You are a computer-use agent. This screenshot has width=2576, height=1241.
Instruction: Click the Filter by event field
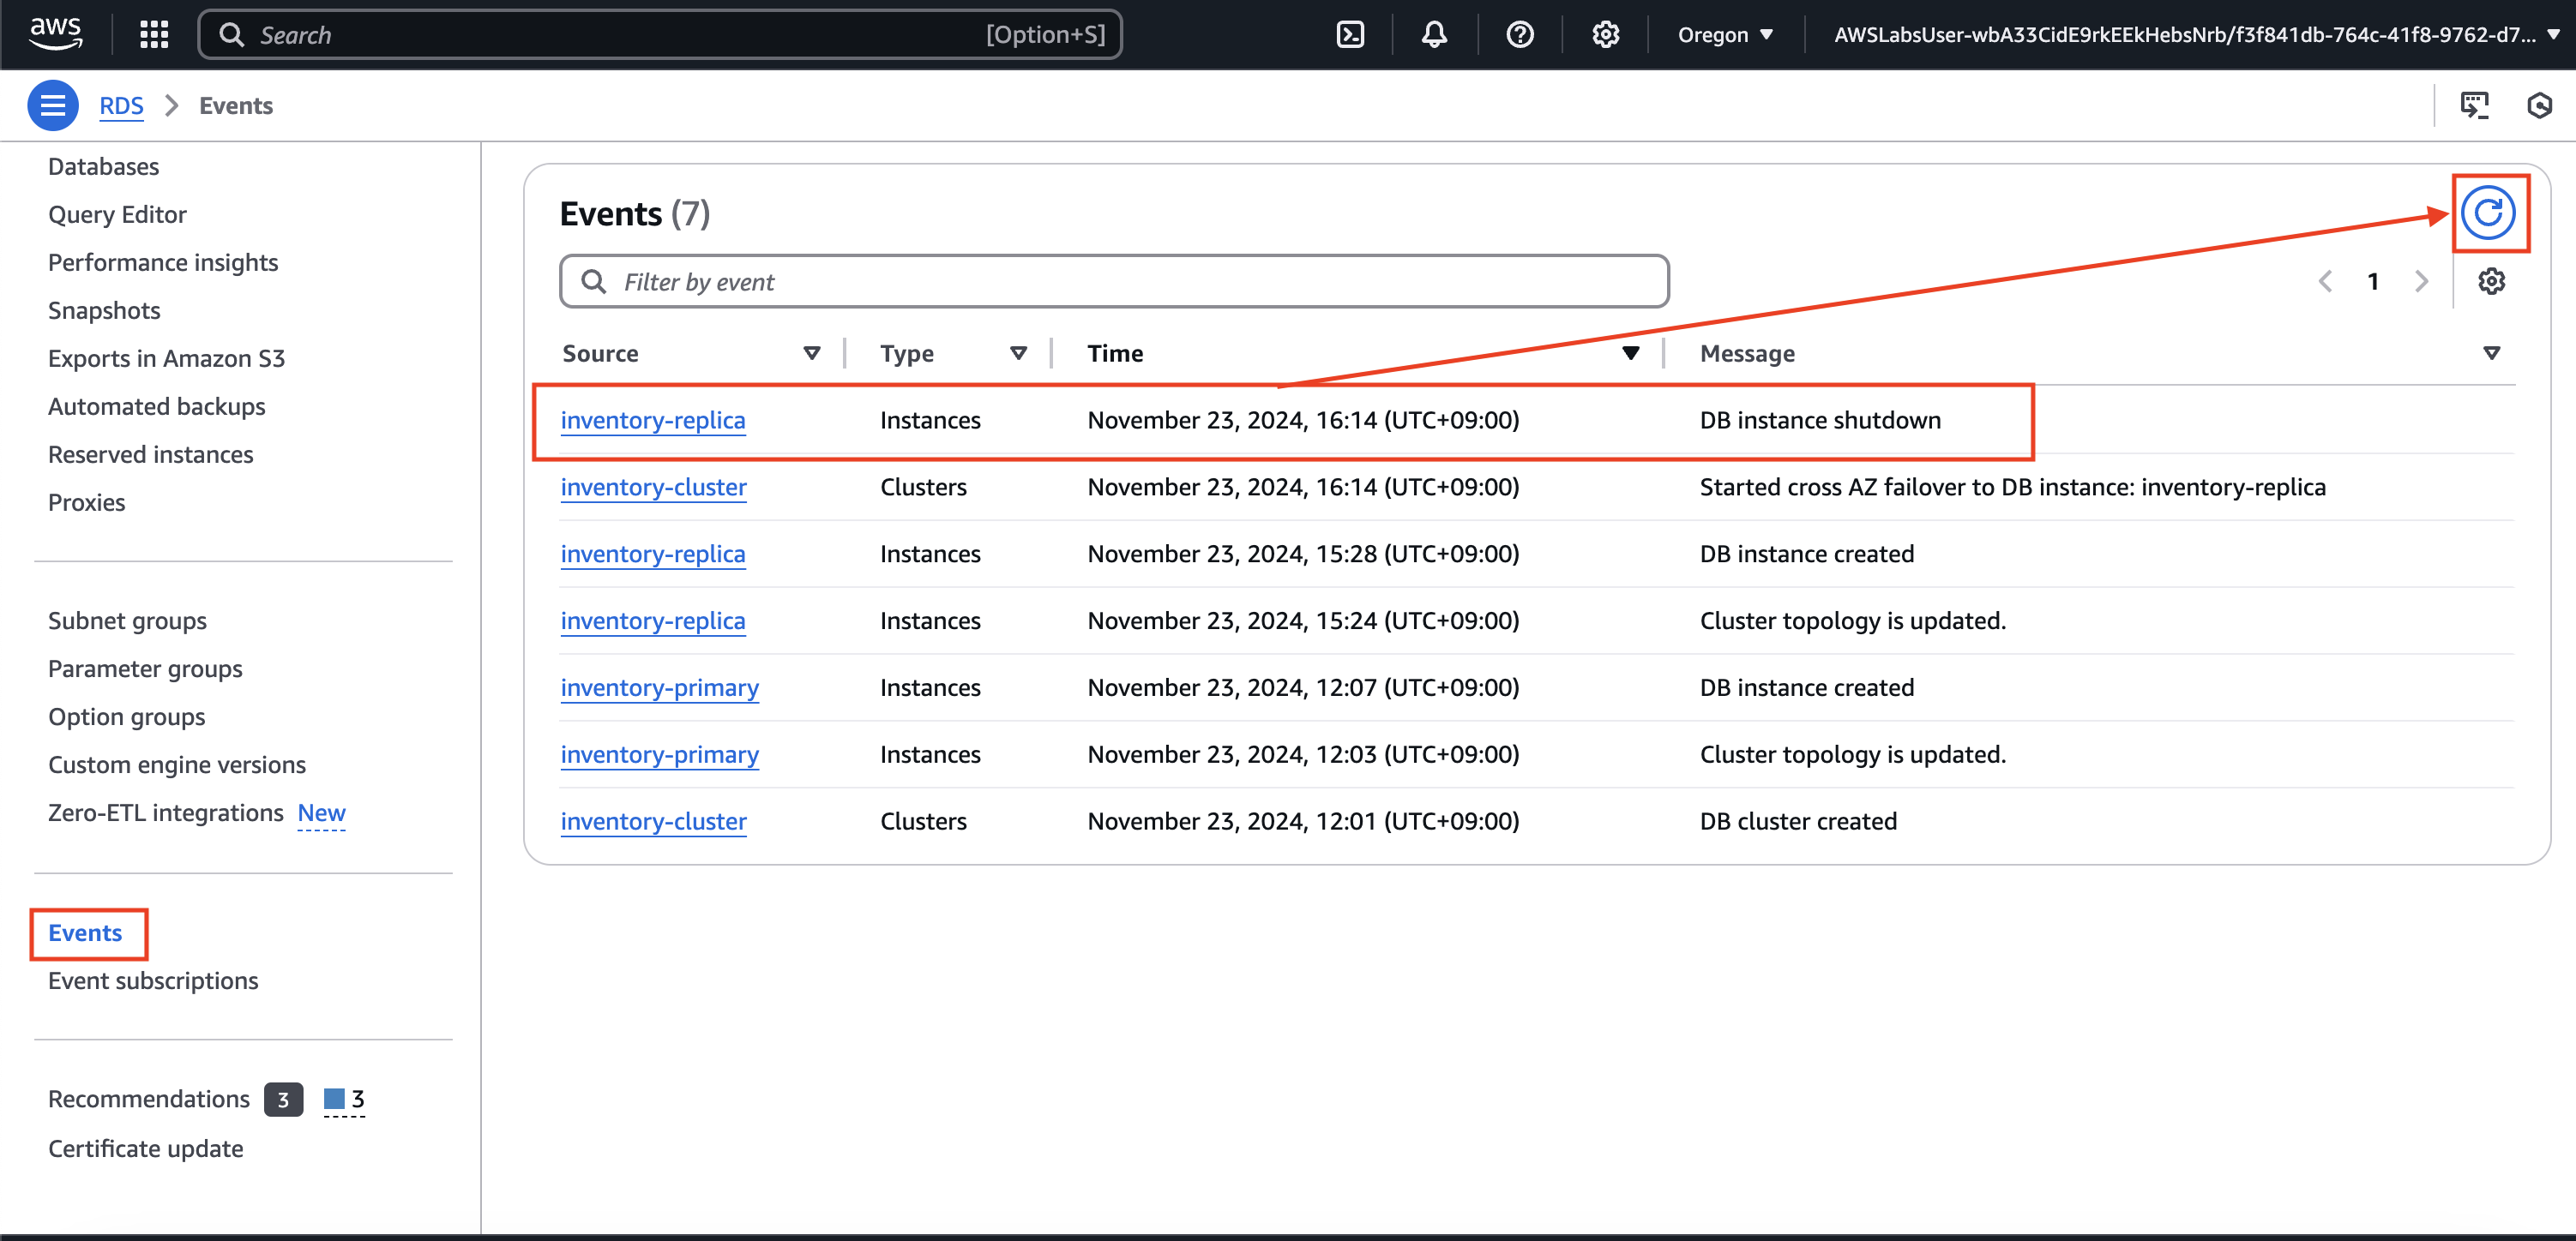click(x=1114, y=282)
